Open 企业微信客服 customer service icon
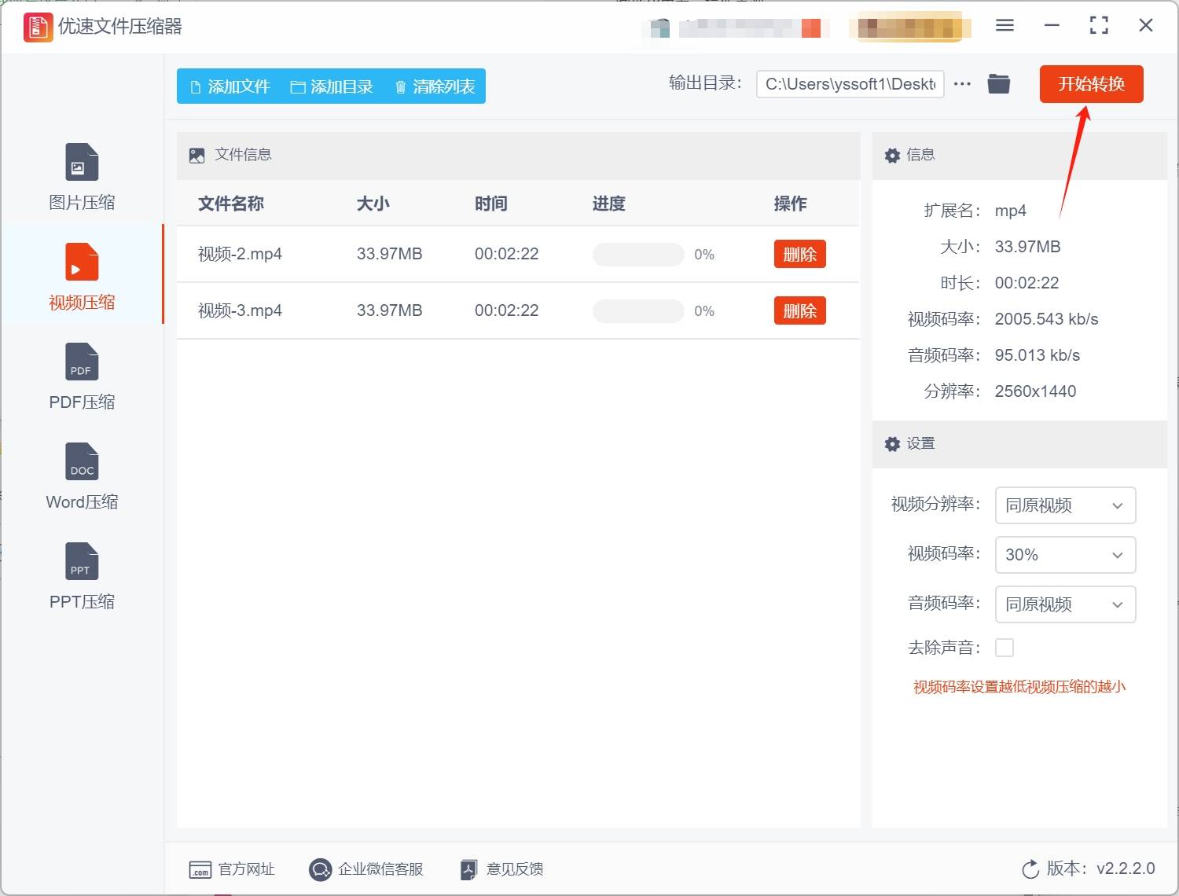 (x=321, y=869)
